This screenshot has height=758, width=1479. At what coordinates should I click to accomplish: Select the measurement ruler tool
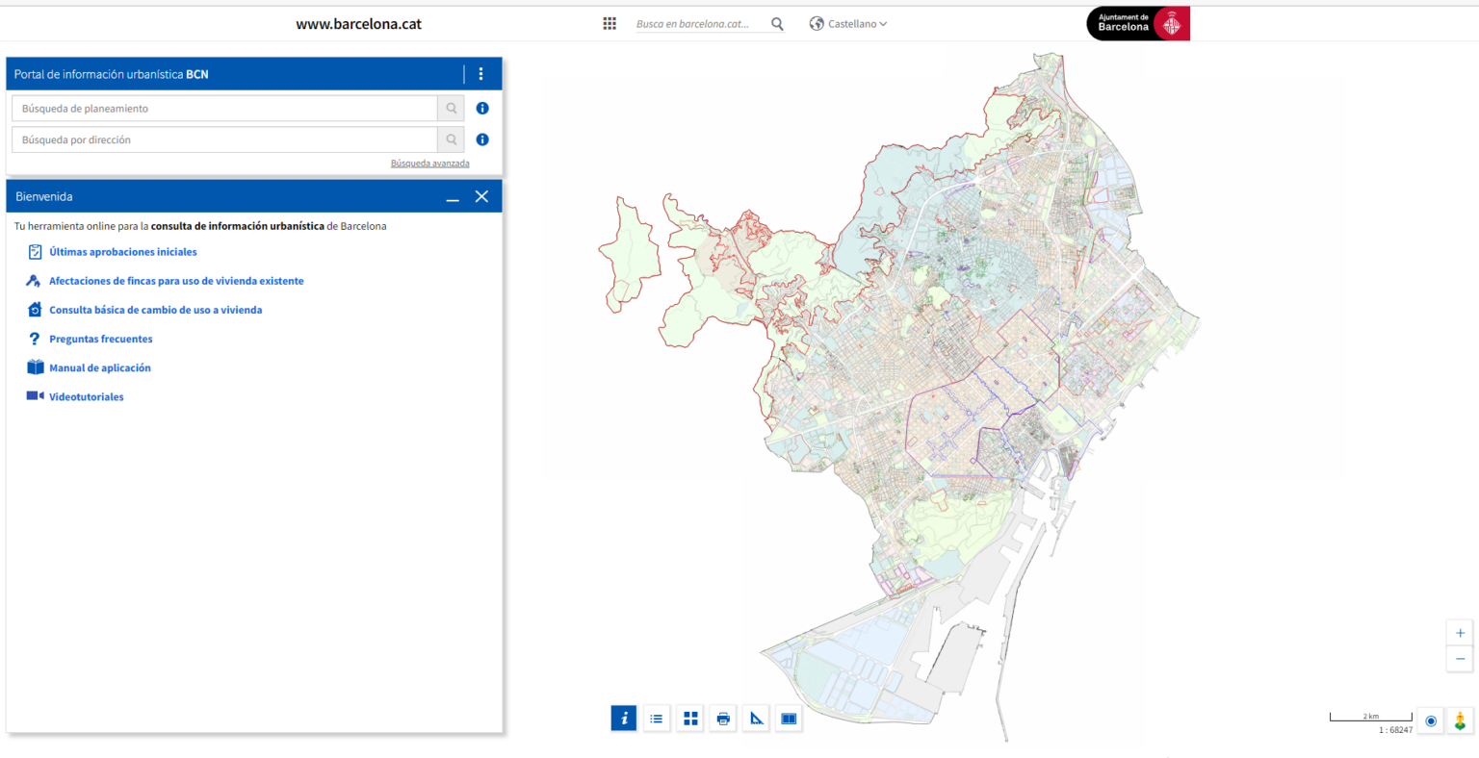pyautogui.click(x=755, y=718)
